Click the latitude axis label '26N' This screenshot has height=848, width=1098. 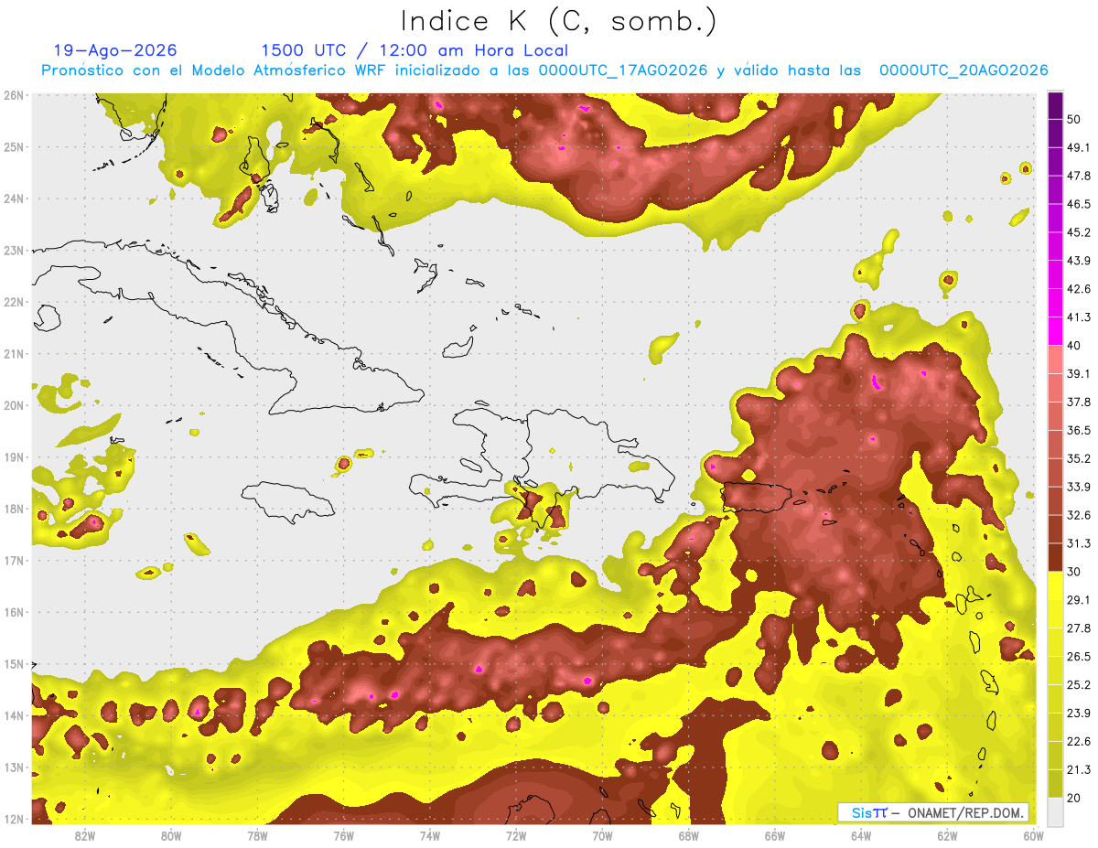click(x=14, y=95)
